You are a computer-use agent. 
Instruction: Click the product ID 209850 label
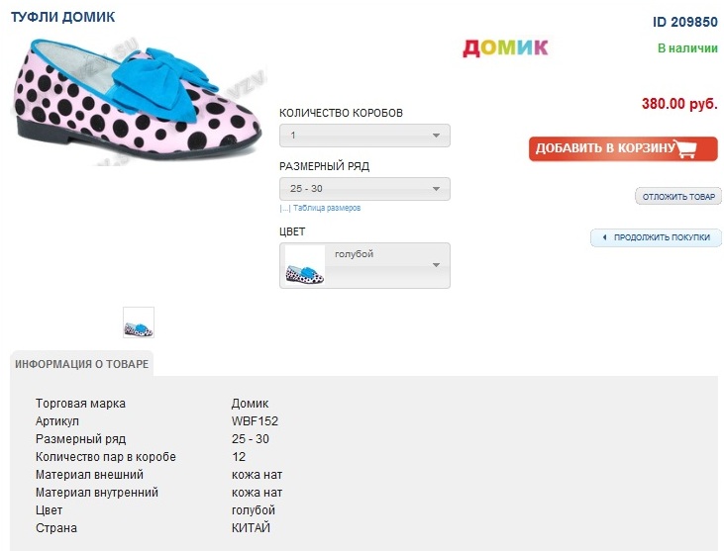click(684, 21)
